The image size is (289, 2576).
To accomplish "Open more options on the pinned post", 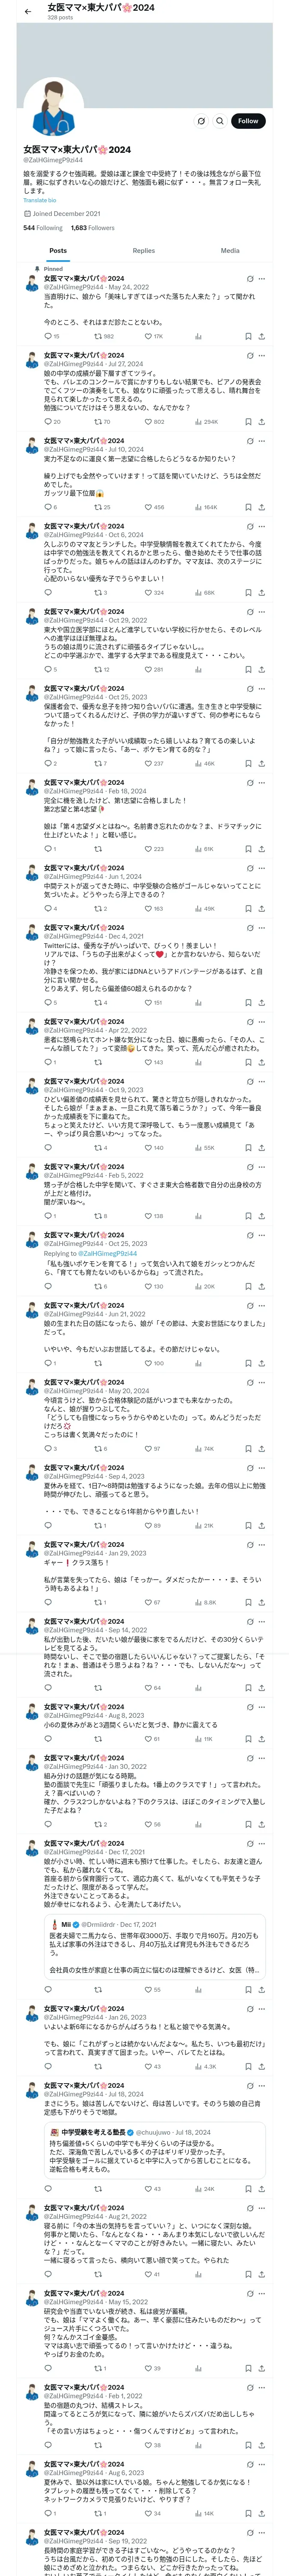I will [262, 279].
